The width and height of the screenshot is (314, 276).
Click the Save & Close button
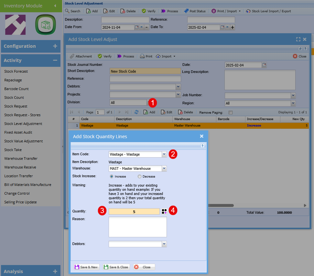point(116,267)
